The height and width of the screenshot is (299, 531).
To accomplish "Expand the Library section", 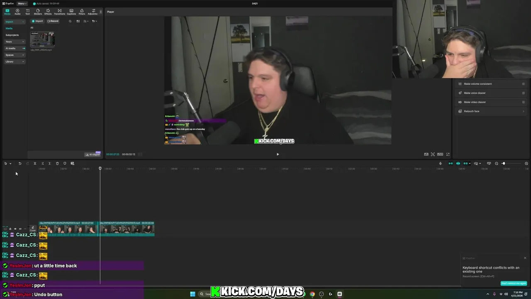I will tap(15, 61).
